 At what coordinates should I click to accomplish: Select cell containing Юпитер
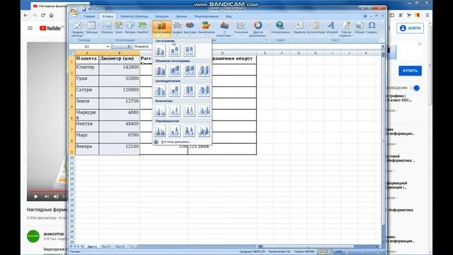[x=87, y=69]
